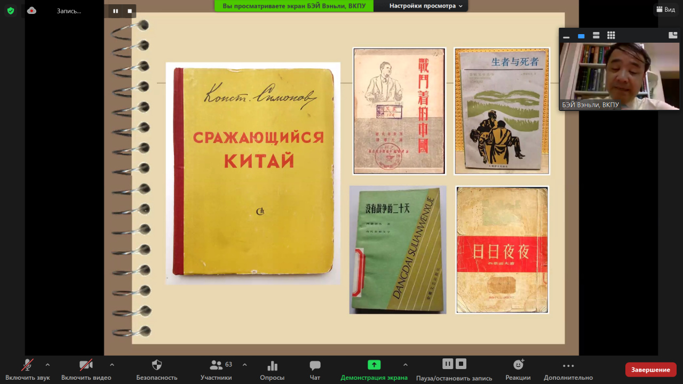Open the Chat (Чат) panel
The image size is (683, 384).
click(315, 365)
